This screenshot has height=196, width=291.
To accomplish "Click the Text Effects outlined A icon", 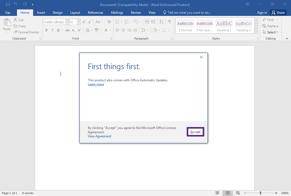I will 88,30.
